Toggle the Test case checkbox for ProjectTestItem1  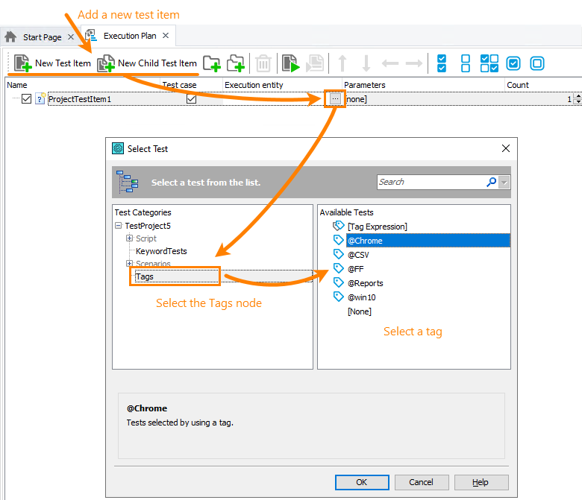click(x=192, y=98)
